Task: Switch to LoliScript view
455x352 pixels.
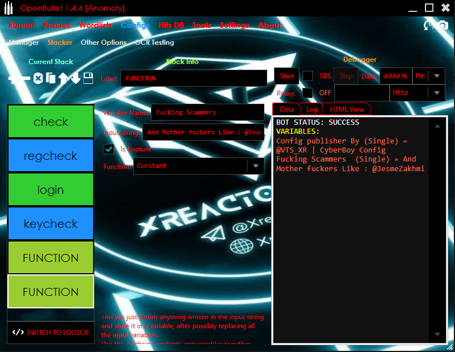Action: pyautogui.click(x=51, y=333)
